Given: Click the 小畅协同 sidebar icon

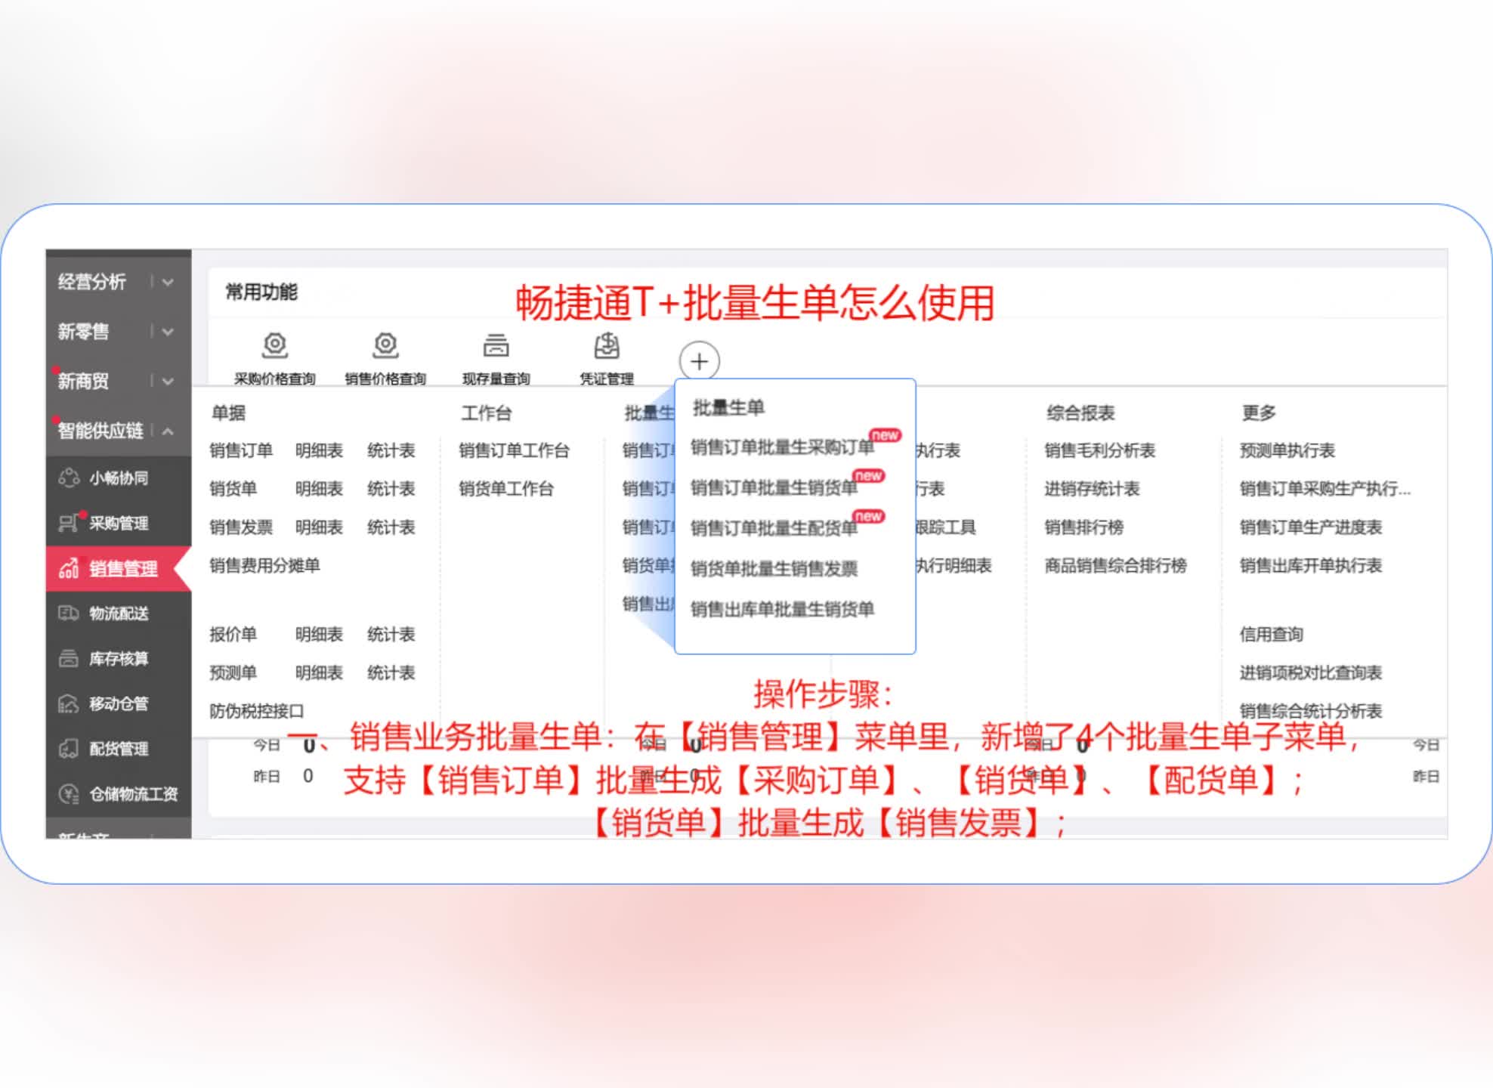Looking at the screenshot, I should point(69,478).
